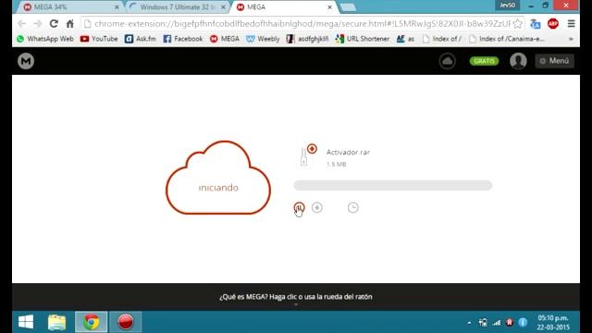Click the Adblock Plus extension icon

[x=553, y=24]
